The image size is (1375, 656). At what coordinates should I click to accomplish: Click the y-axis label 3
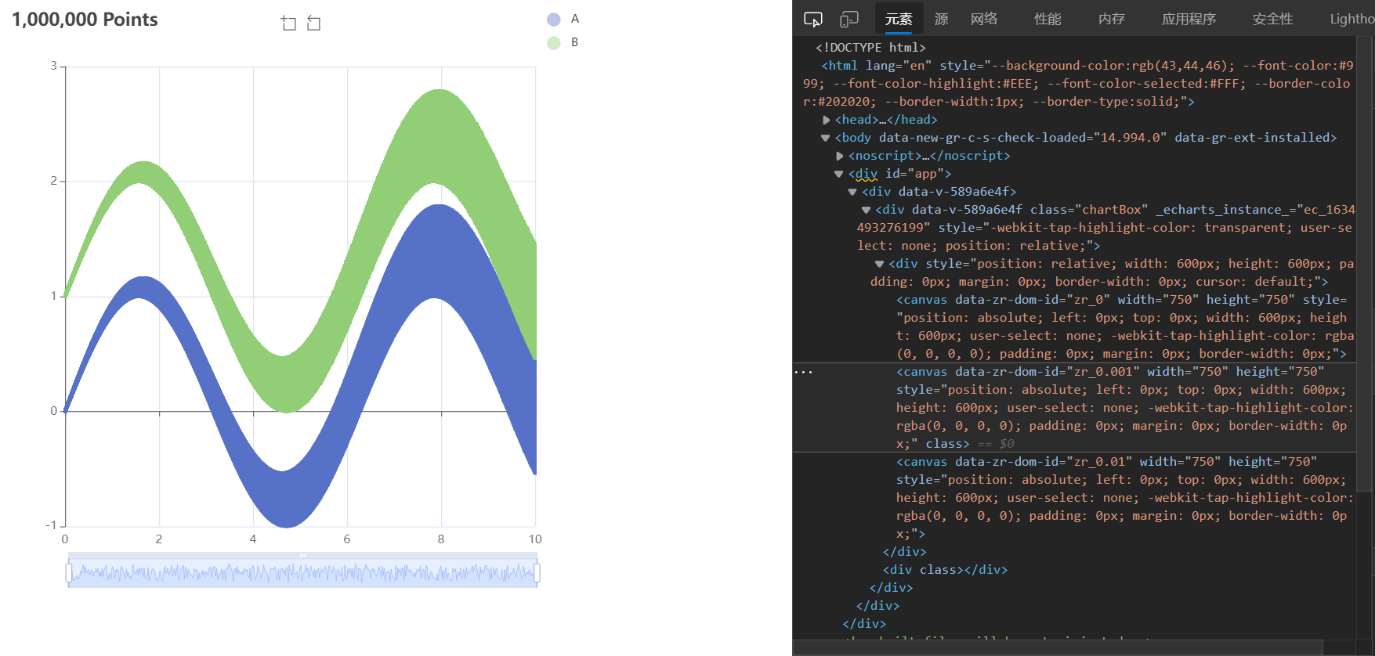coord(53,66)
